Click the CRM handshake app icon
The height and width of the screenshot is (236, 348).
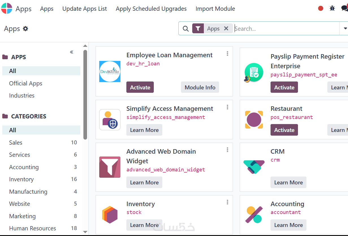[254, 167]
